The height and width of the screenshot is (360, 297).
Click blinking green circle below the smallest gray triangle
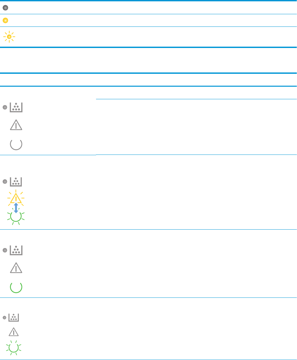coord(14,348)
